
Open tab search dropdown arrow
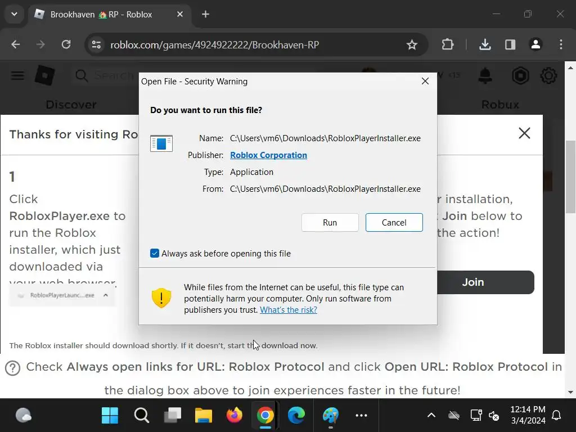pos(14,14)
